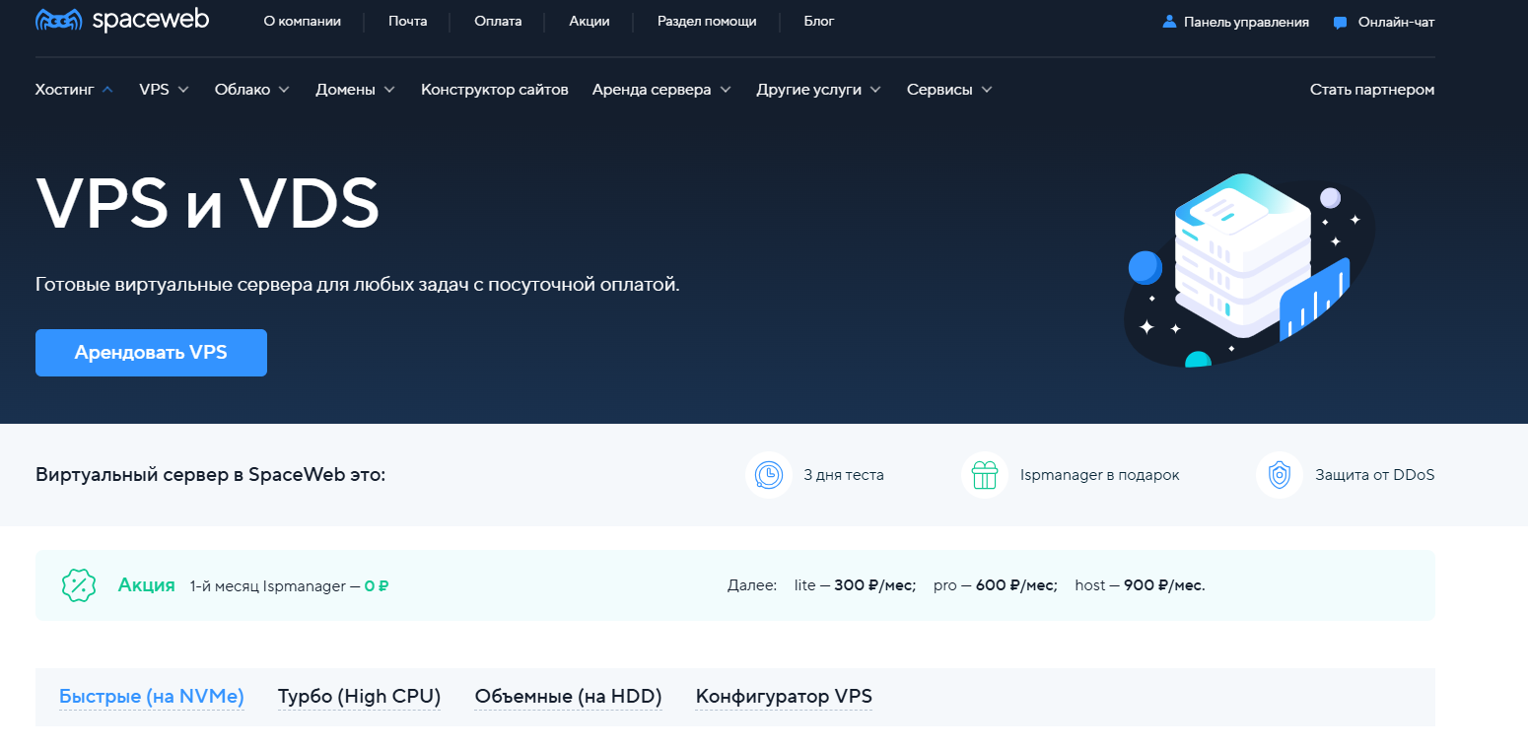Click the 300 ₽/мес lite price
The width and height of the screenshot is (1528, 749).
pos(875,585)
